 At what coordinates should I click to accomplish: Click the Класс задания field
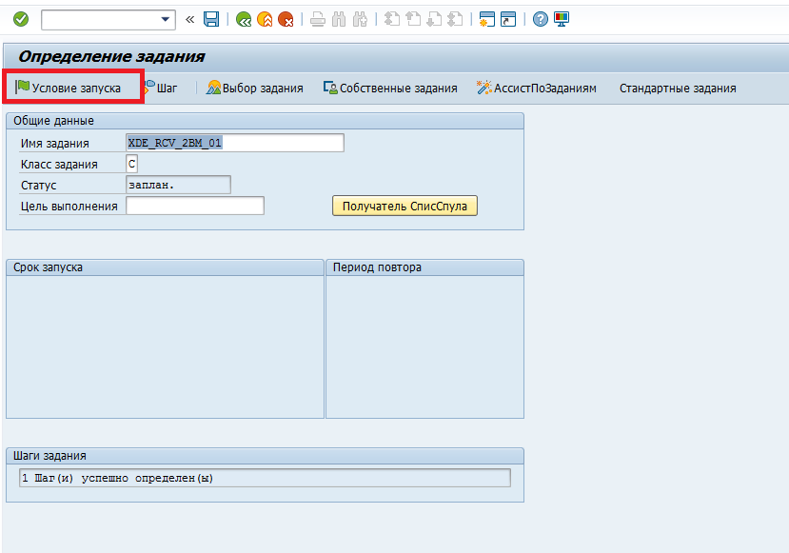coord(131,164)
